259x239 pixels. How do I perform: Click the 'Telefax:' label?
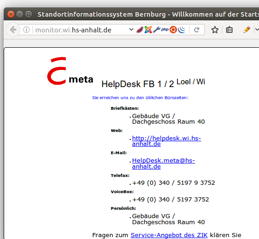[120, 176]
